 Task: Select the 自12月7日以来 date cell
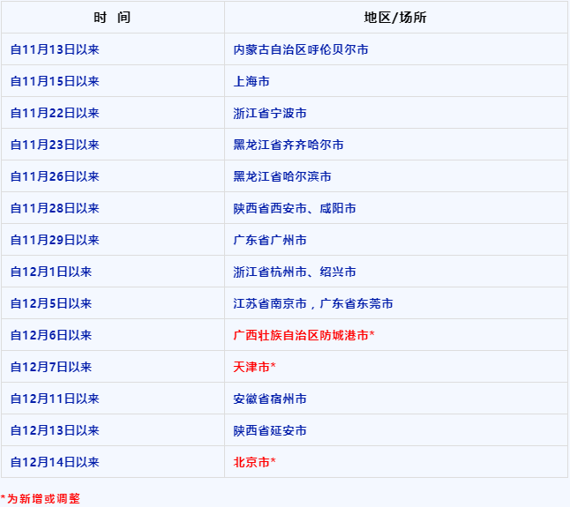point(112,367)
